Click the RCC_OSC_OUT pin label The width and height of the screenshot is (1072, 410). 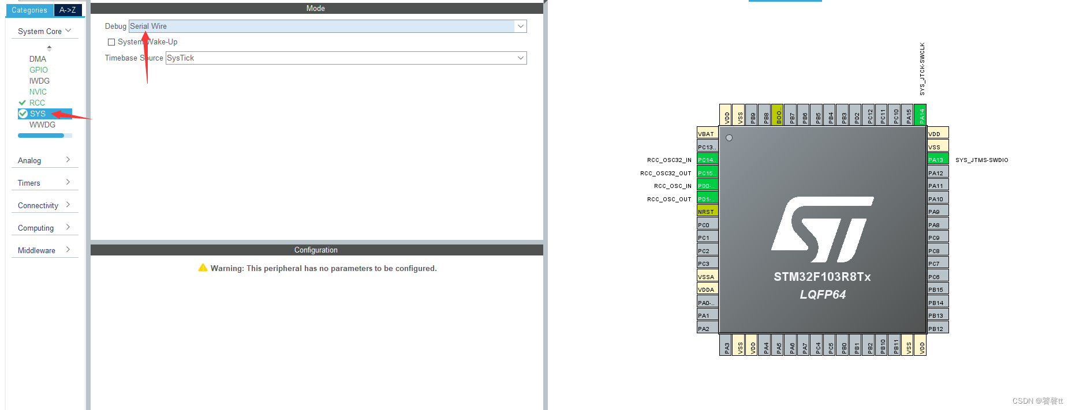pyautogui.click(x=669, y=199)
